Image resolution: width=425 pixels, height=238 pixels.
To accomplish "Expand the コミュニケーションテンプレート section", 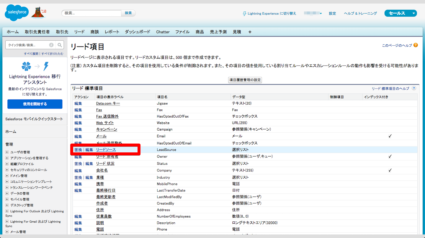I will (x=7, y=182).
